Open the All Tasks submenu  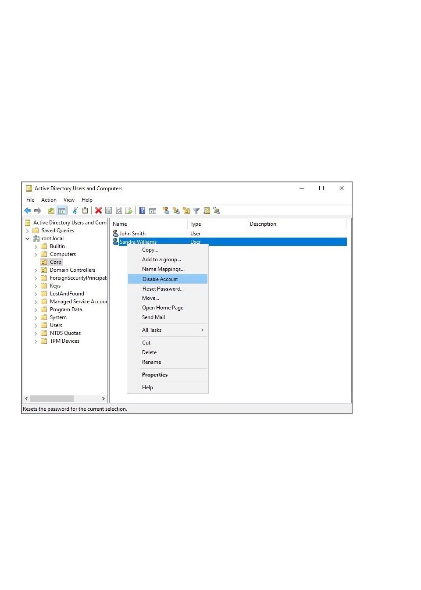(x=168, y=330)
